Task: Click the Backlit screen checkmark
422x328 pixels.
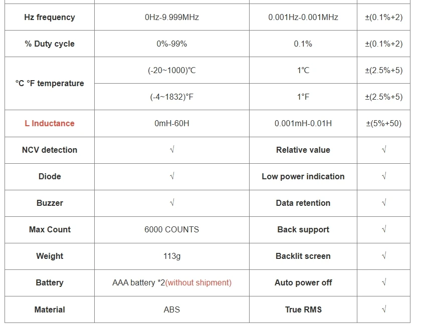Action: tap(384, 256)
